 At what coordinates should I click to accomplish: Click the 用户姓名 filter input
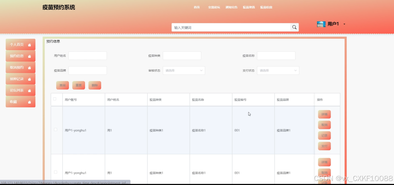pos(88,56)
